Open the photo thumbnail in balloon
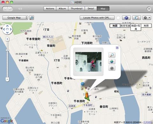Viewport: 153px width, 124px height. point(88,62)
